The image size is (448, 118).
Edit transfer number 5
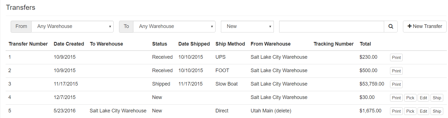(423, 111)
